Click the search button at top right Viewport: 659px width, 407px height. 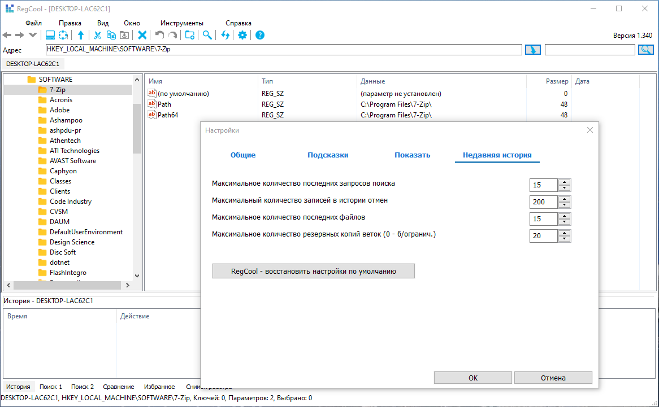click(646, 50)
